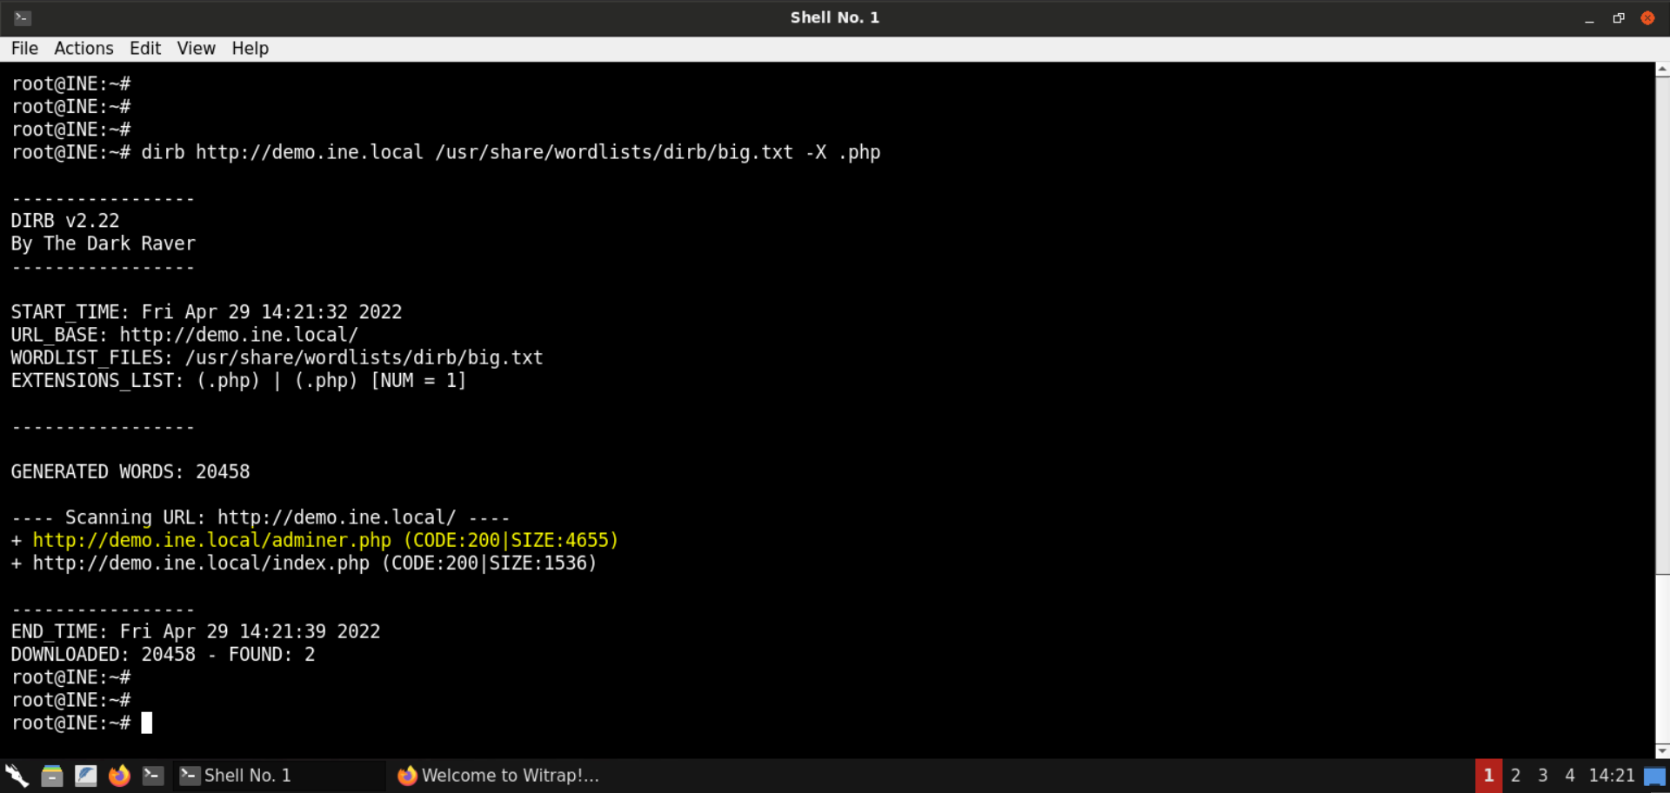Open the File menu
1670x793 pixels.
[x=24, y=48]
